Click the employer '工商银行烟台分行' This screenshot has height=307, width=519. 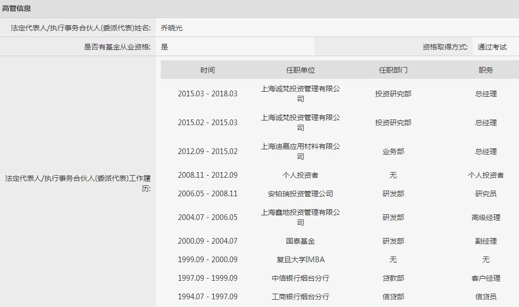click(x=300, y=296)
